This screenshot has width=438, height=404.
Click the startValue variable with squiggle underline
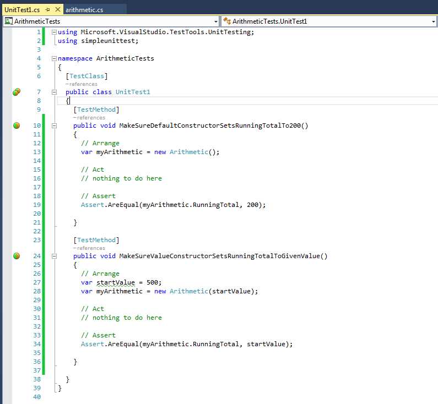116,282
